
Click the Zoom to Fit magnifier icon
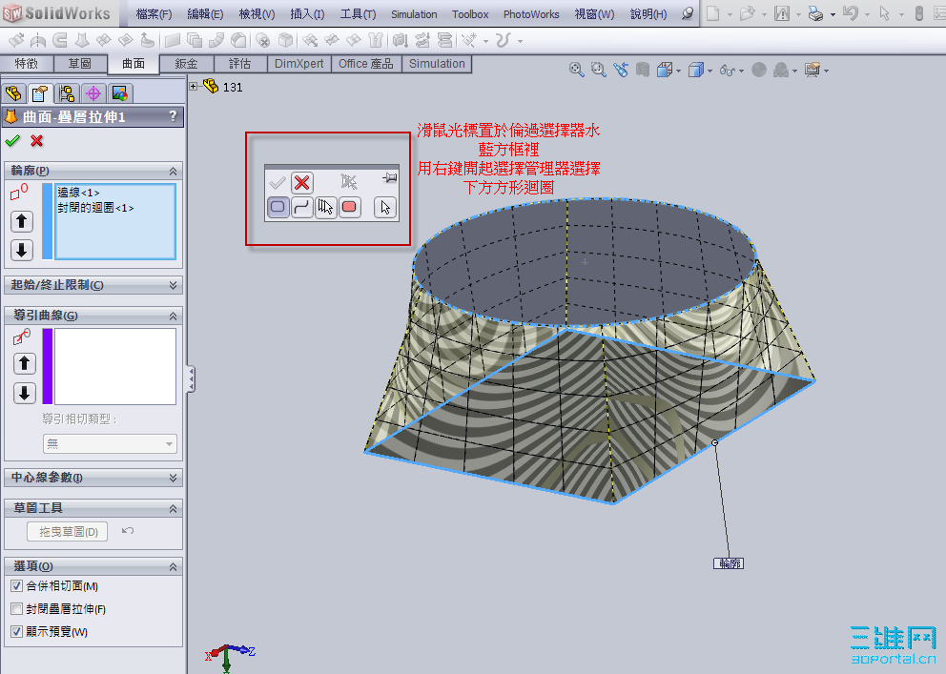click(x=577, y=70)
